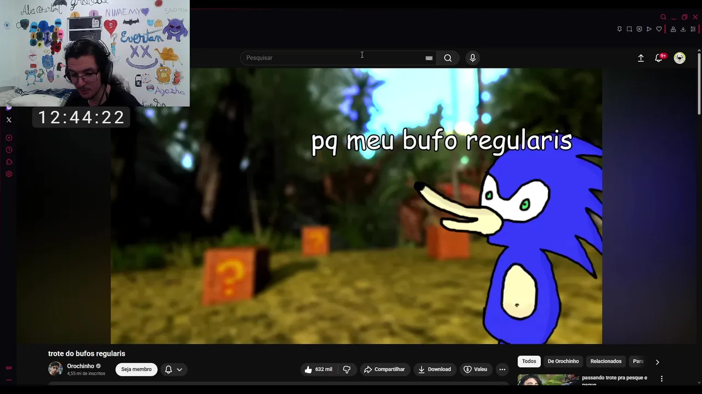702x394 pixels.
Task: Click the scrollbar up arrow
Action: point(699,51)
